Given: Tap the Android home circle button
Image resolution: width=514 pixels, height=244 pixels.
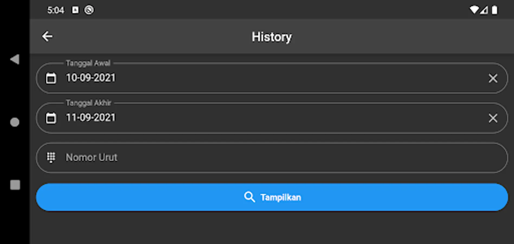Looking at the screenshot, I should click(15, 122).
